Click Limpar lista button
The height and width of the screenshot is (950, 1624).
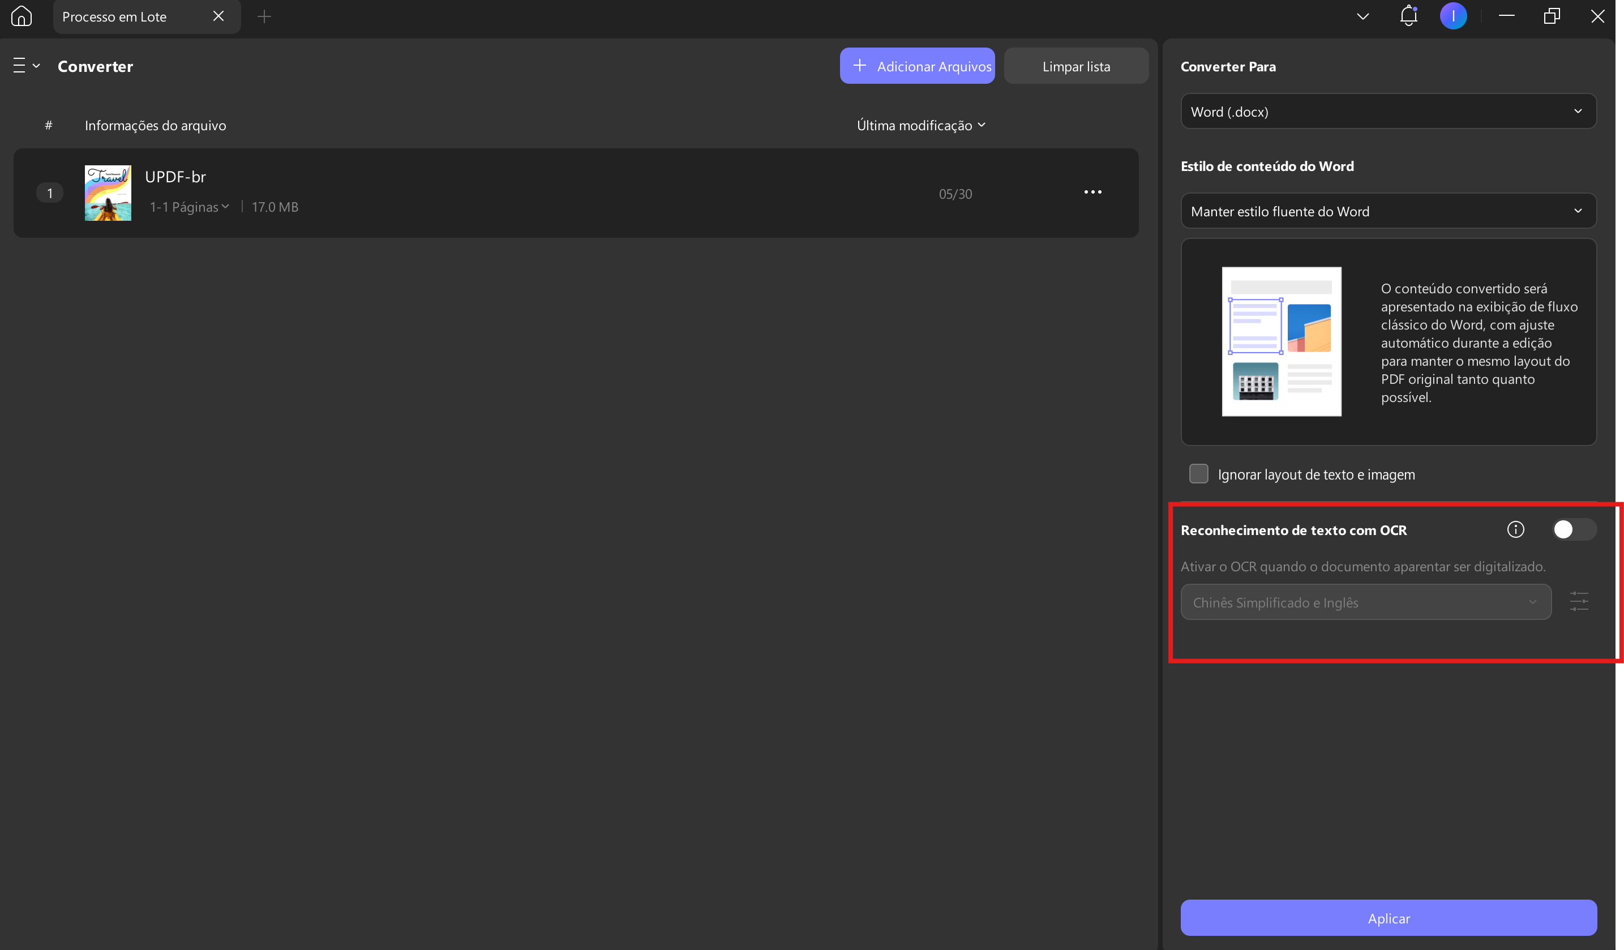pyautogui.click(x=1075, y=66)
